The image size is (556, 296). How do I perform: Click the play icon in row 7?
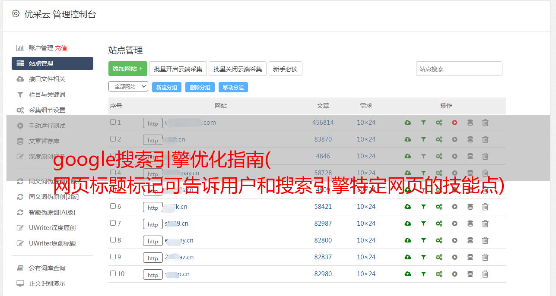(x=454, y=224)
